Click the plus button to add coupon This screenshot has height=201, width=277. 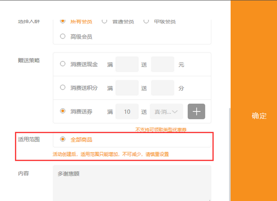click(x=196, y=112)
